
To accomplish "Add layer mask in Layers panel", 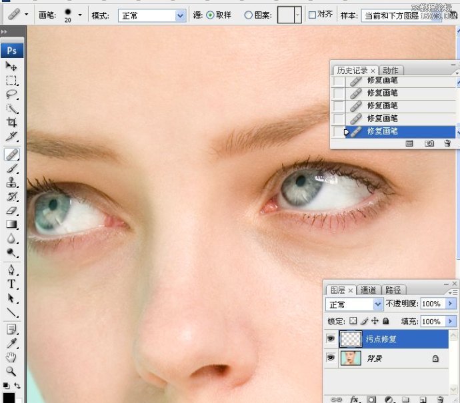I will [372, 400].
